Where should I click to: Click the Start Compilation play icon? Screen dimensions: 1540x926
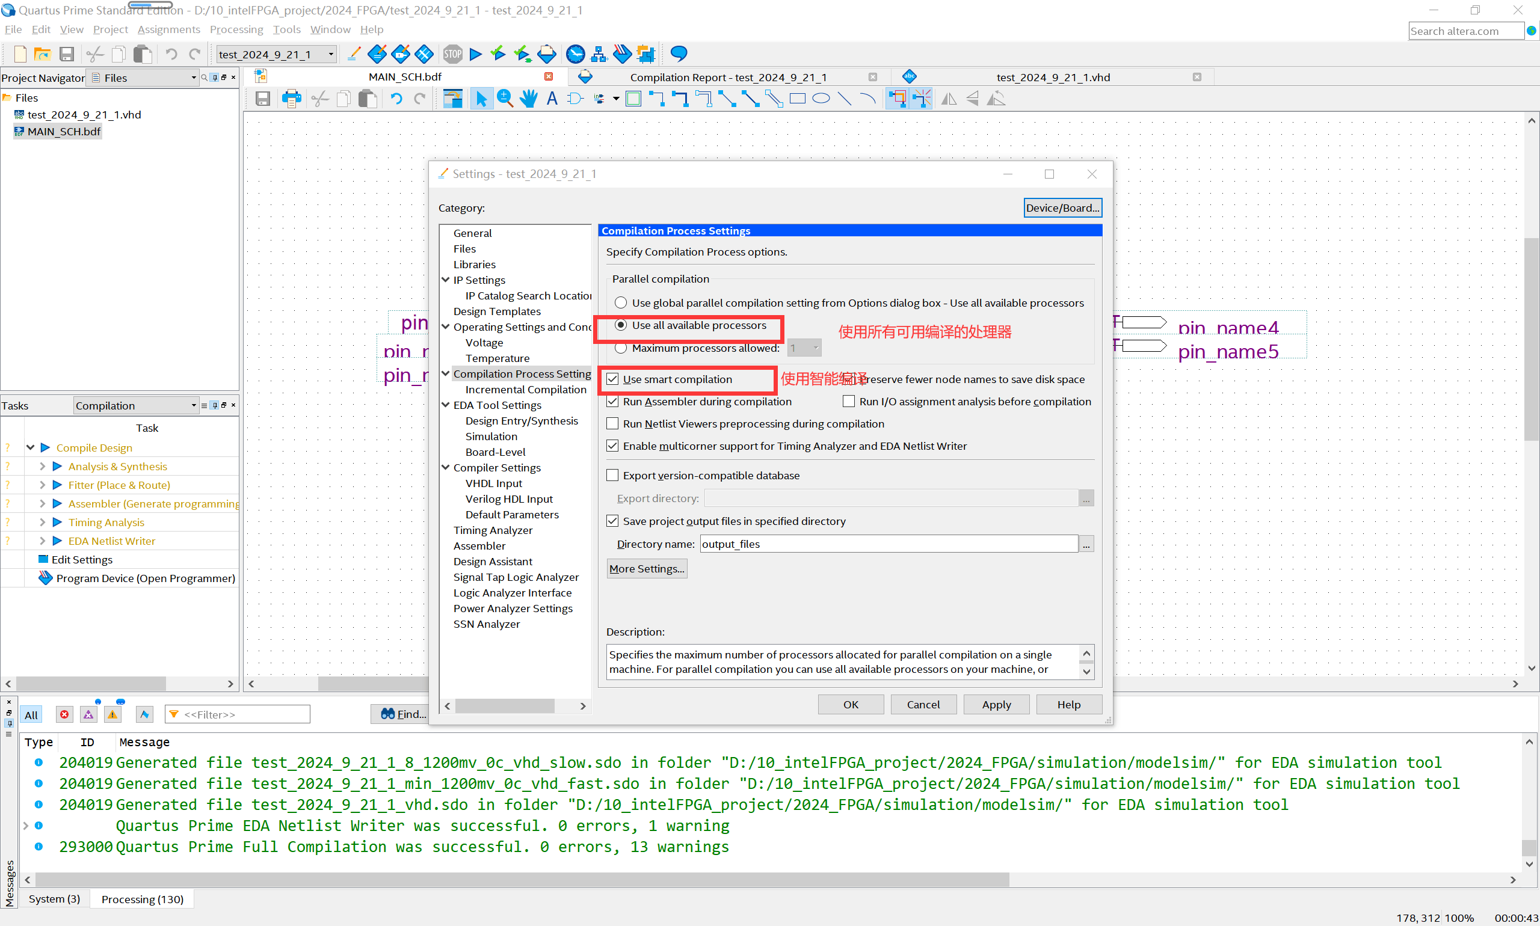tap(476, 54)
